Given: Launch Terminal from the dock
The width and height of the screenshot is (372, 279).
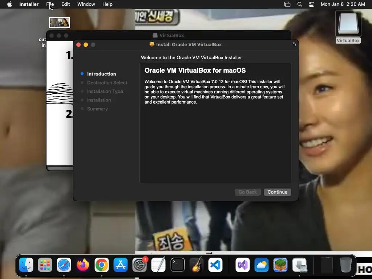Looking at the screenshot, I should coord(177,265).
